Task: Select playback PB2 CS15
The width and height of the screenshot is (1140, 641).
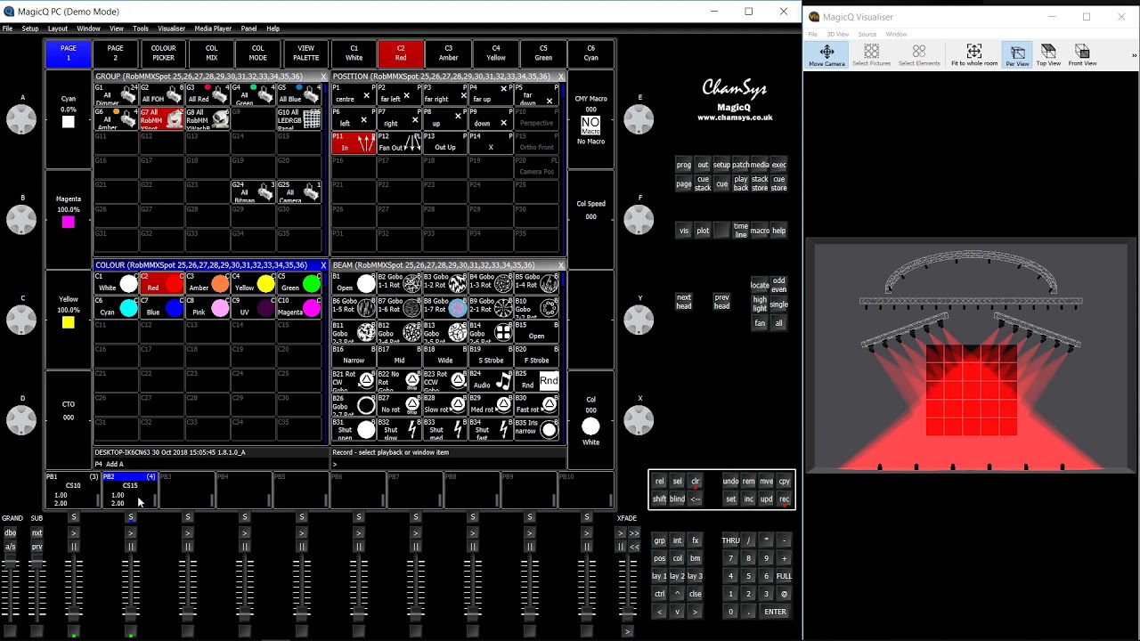Action: pyautogui.click(x=130, y=491)
